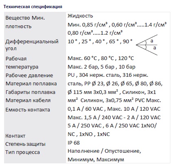
Task: Click the 'Техническая спецификация' heading
Action: [x=33, y=7]
